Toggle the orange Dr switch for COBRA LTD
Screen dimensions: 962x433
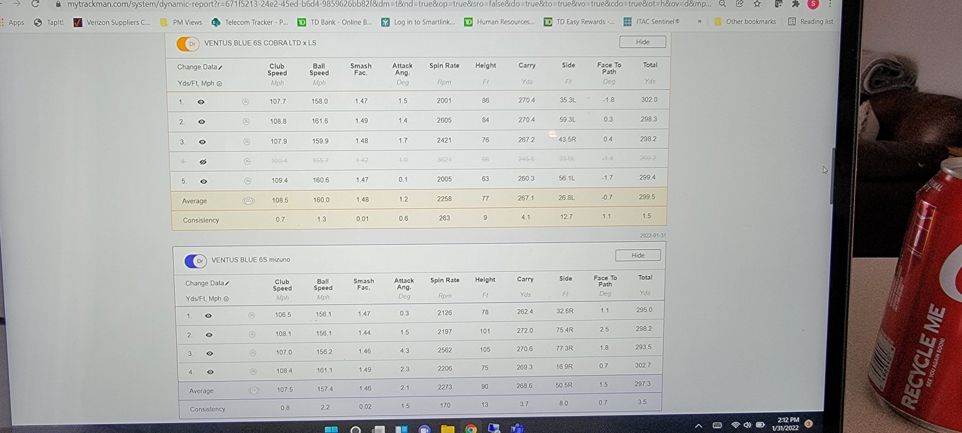(x=188, y=43)
